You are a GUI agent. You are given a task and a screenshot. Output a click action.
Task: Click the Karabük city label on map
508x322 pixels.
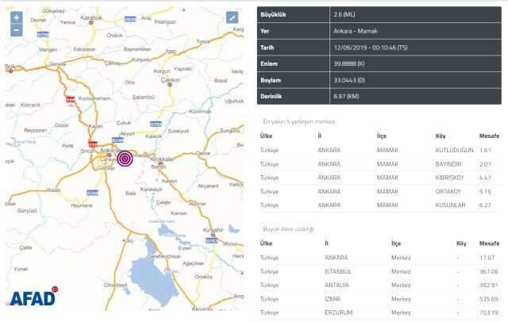coord(91,18)
